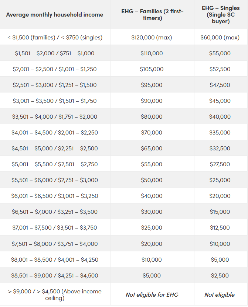Select the '$1,501 – $2,000 / $751 – $1,000' income row
Screen dimensions: 248x307
pos(55,53)
